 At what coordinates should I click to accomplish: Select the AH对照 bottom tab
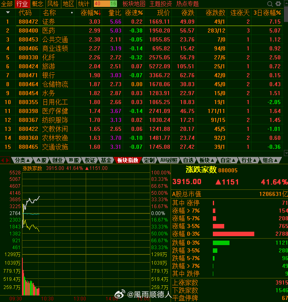click(169, 160)
